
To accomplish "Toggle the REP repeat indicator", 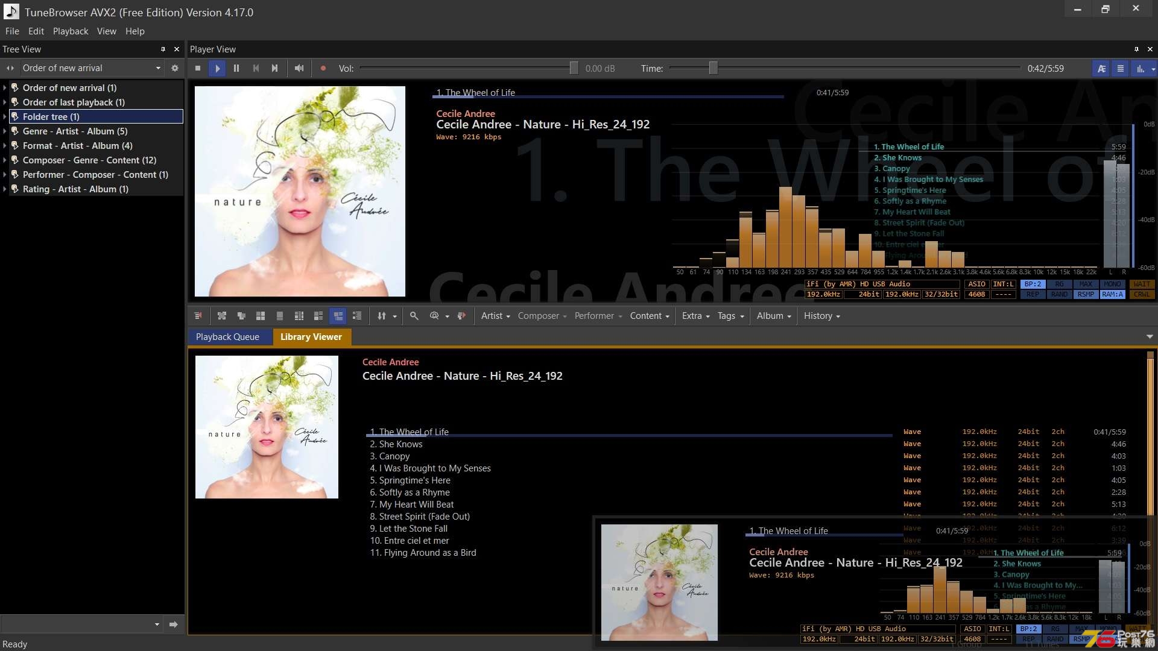I will (x=1033, y=295).
